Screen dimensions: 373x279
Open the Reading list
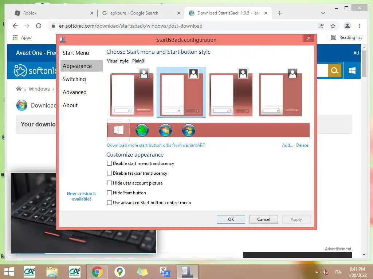[x=347, y=37]
